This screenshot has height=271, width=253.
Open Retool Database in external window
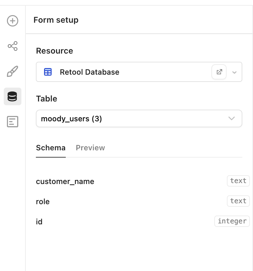tap(219, 72)
